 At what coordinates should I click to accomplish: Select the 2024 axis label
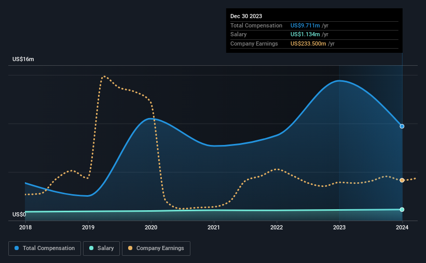402,227
